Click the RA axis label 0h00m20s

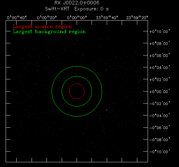coord(47,18)
